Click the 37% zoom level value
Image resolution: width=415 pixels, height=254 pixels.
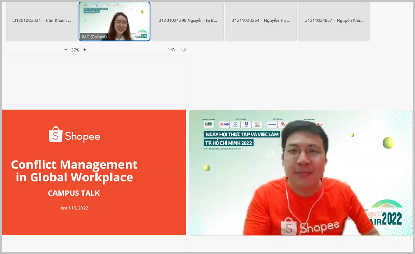[75, 50]
